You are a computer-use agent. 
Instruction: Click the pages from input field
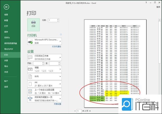pyautogui.click(x=38, y=63)
